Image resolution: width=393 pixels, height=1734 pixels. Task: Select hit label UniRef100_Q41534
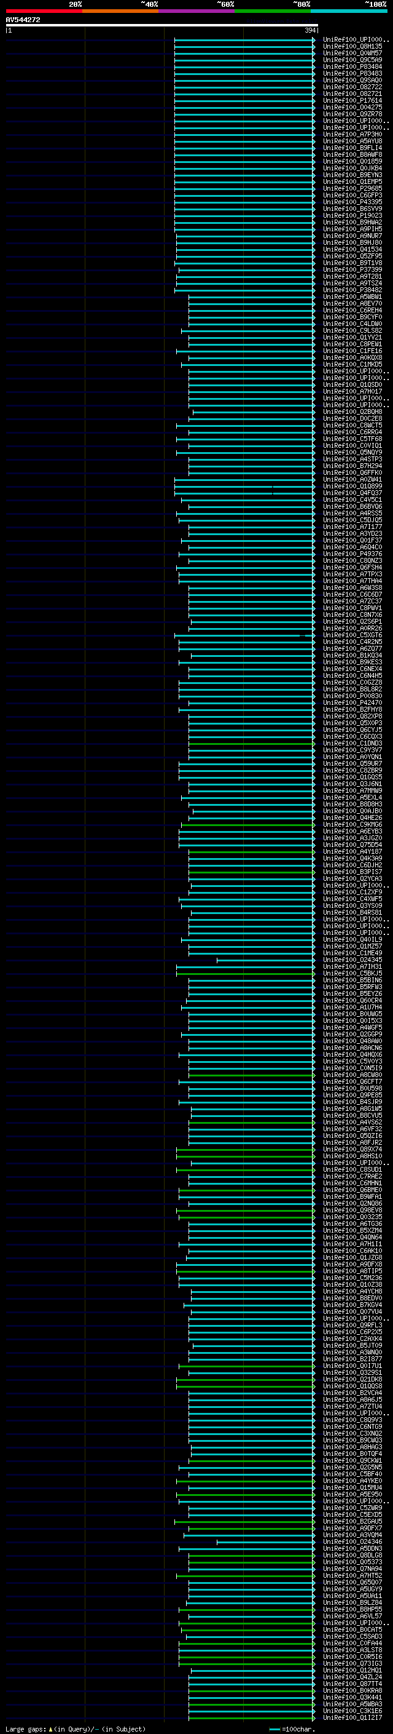(352, 249)
